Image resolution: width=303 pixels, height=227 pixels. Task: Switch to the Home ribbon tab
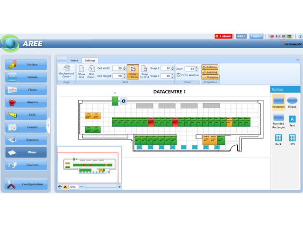74,61
